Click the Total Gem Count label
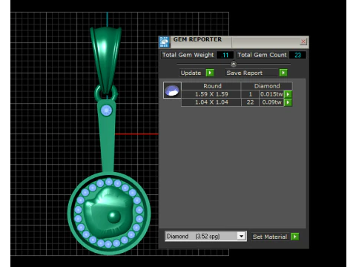This screenshot has width=356, height=267. pos(262,55)
